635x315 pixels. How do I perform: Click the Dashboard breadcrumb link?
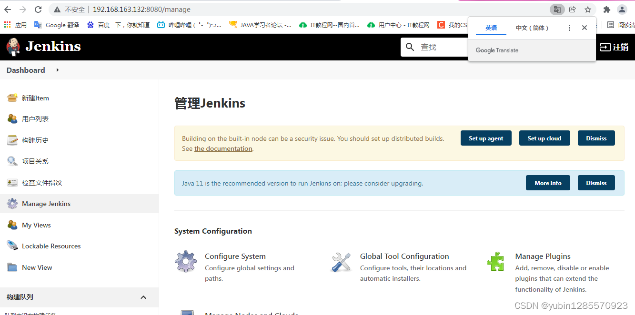click(x=26, y=70)
